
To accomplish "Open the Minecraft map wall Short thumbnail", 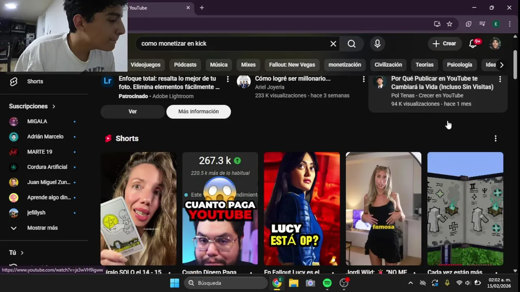I will [465, 208].
